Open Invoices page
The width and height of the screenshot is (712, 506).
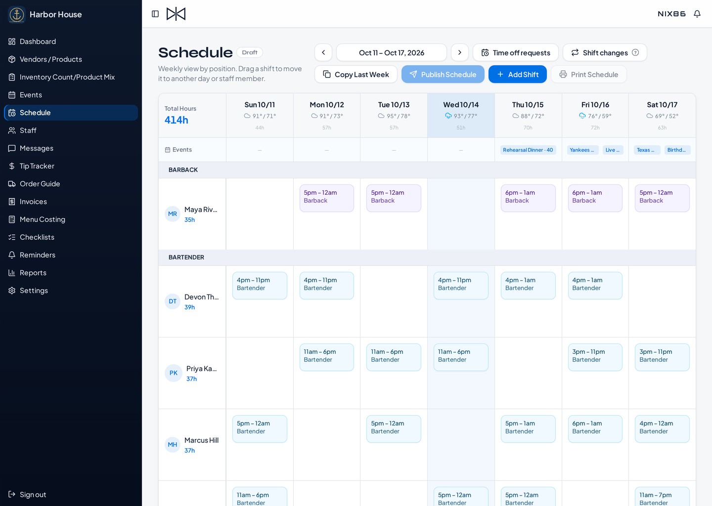click(71, 202)
